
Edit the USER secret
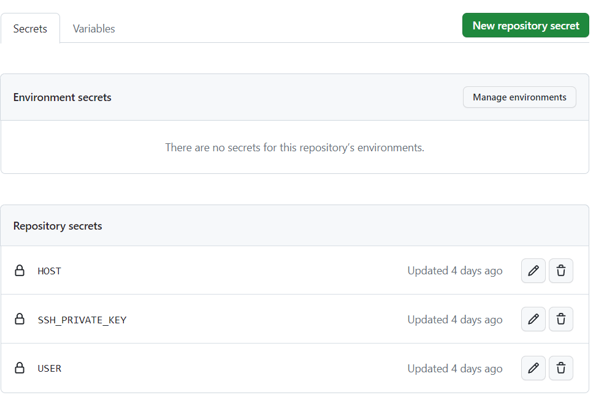533,368
